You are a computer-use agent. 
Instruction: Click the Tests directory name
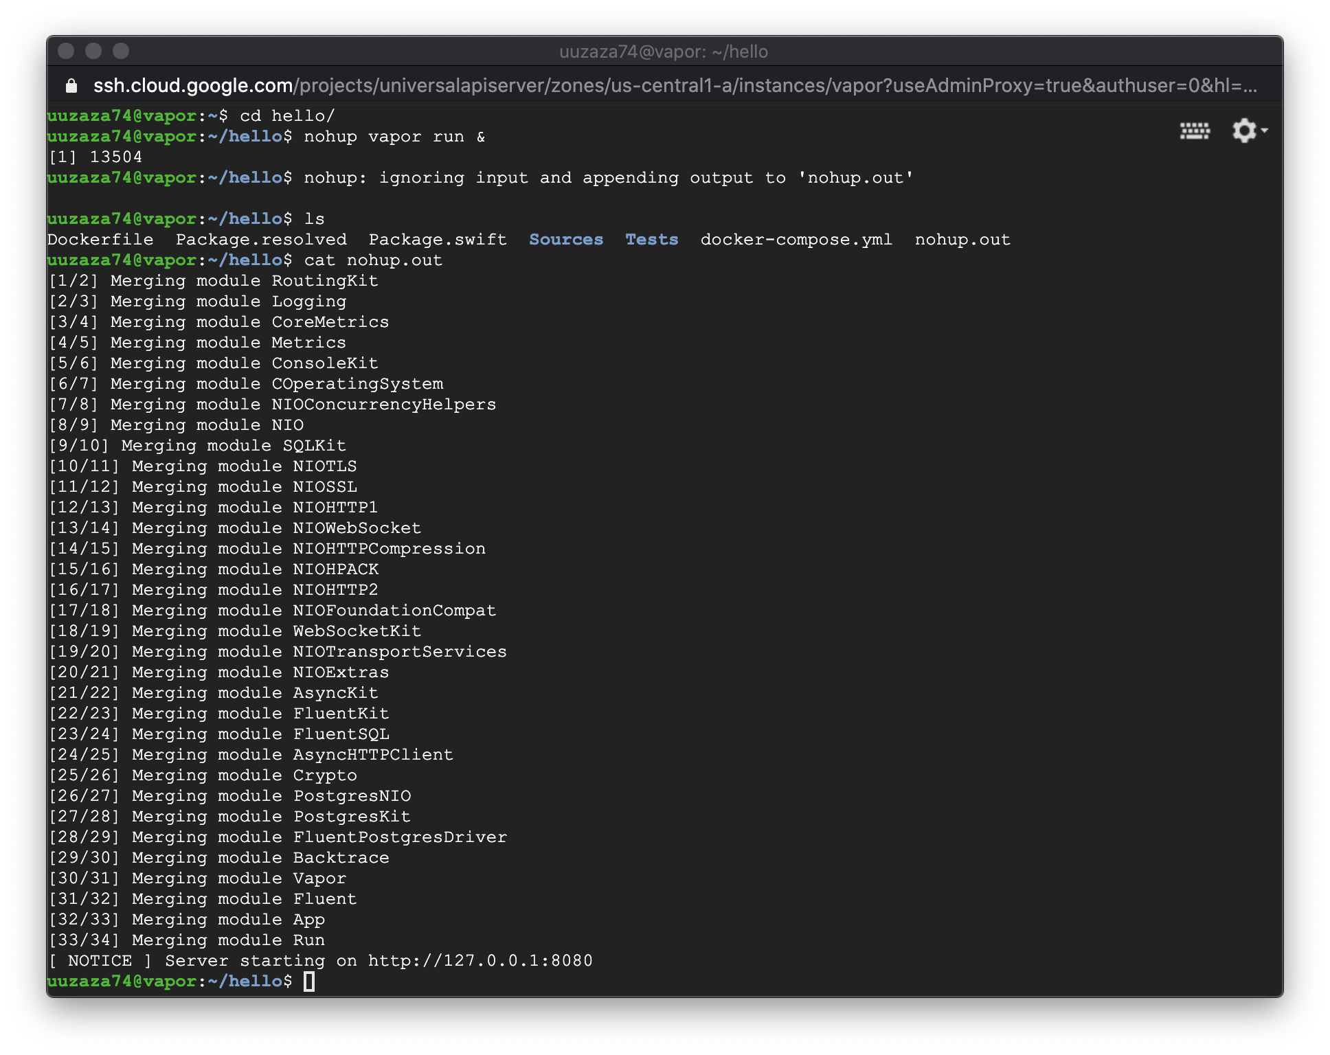tap(651, 240)
